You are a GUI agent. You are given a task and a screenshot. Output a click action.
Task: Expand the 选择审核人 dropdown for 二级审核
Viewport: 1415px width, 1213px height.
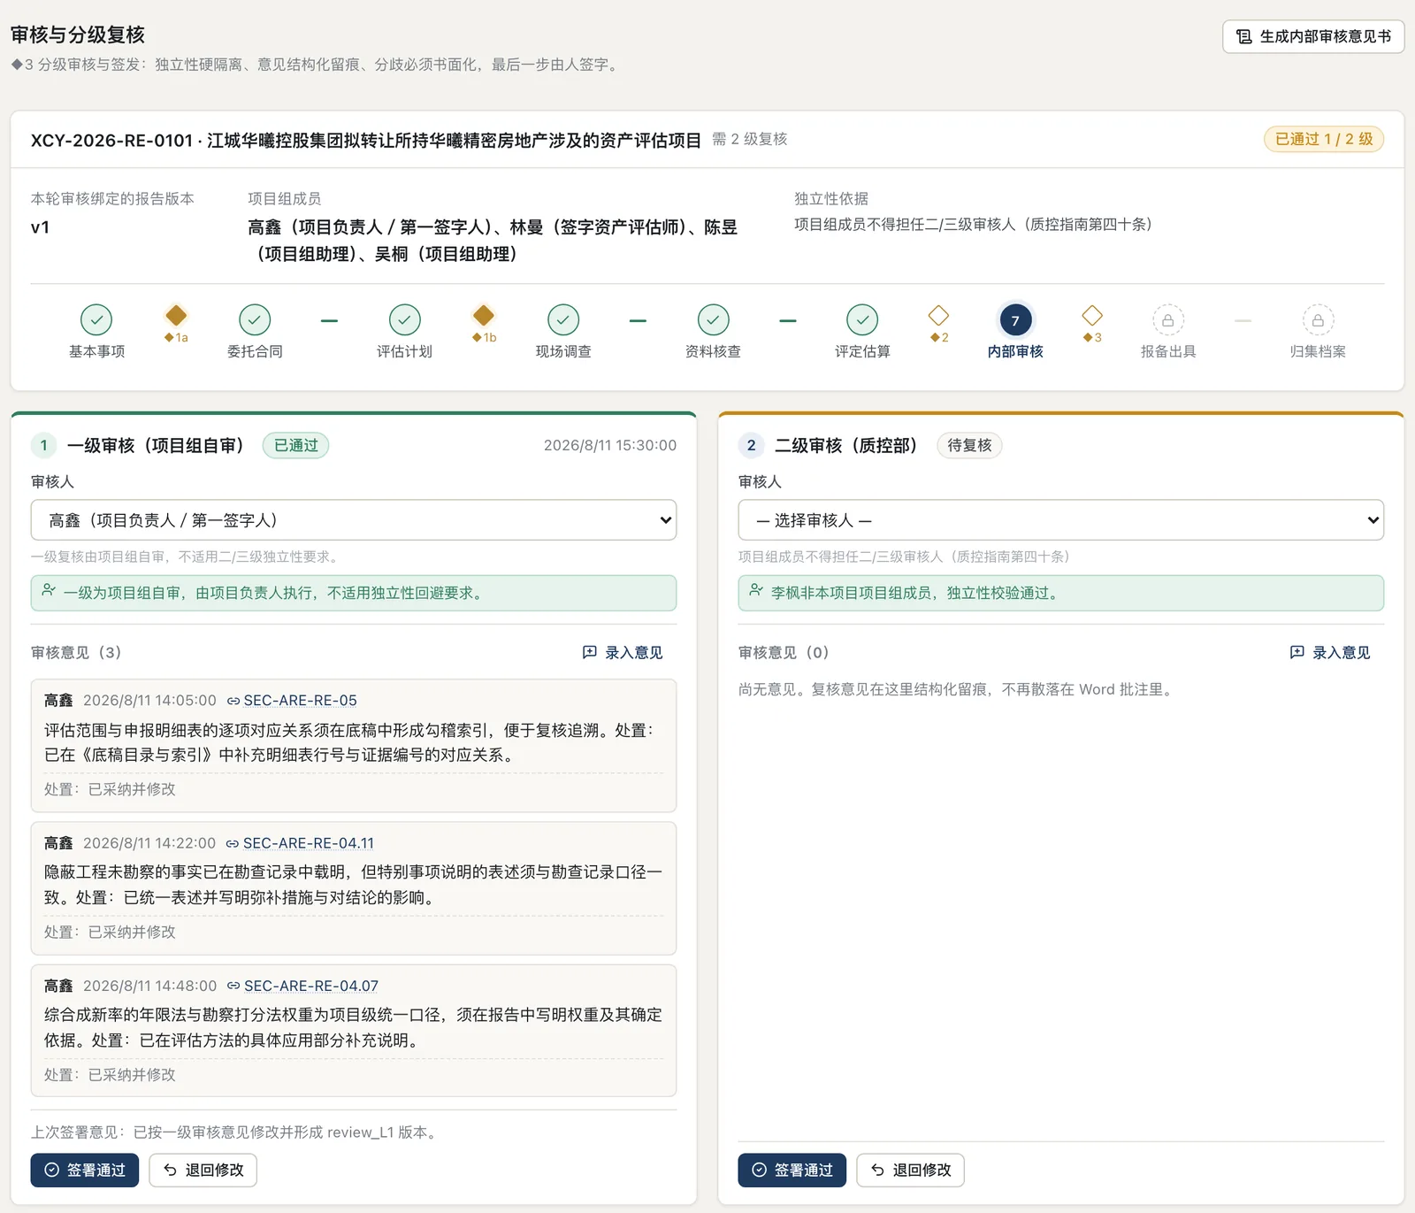pos(1061,520)
